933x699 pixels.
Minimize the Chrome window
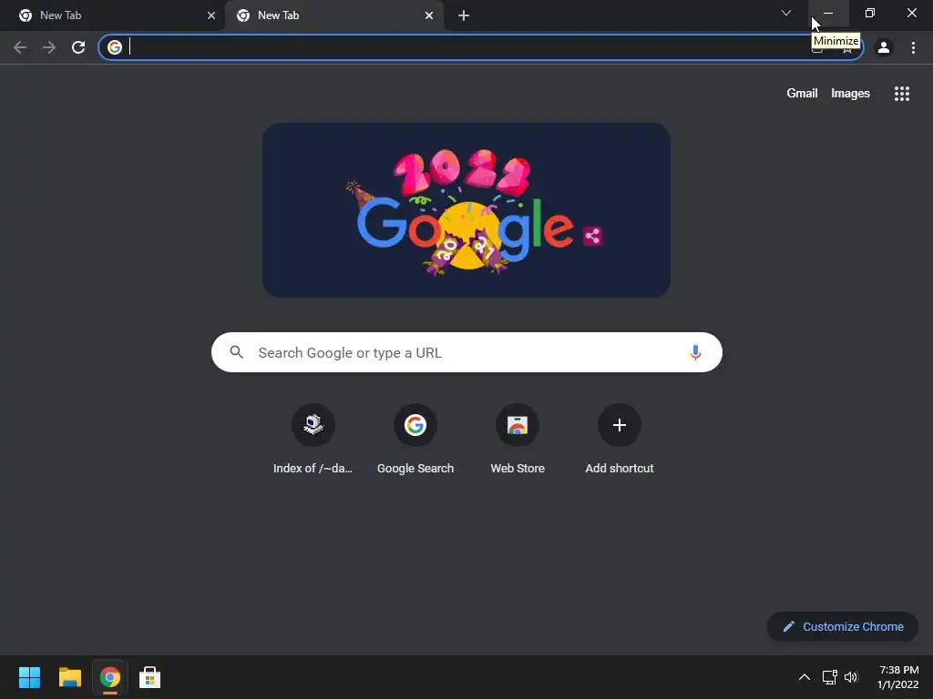[x=828, y=13]
